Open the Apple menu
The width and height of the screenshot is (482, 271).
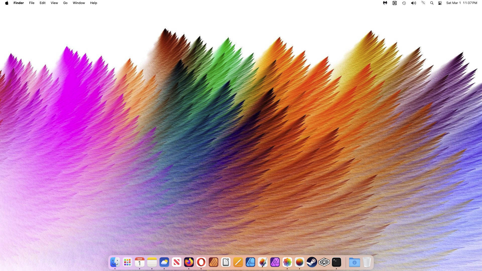click(7, 3)
